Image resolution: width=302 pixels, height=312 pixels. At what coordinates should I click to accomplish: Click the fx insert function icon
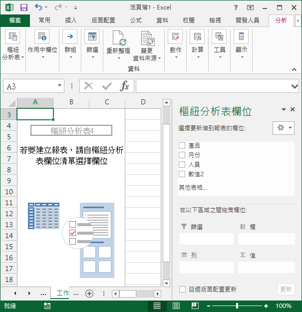coord(124,86)
